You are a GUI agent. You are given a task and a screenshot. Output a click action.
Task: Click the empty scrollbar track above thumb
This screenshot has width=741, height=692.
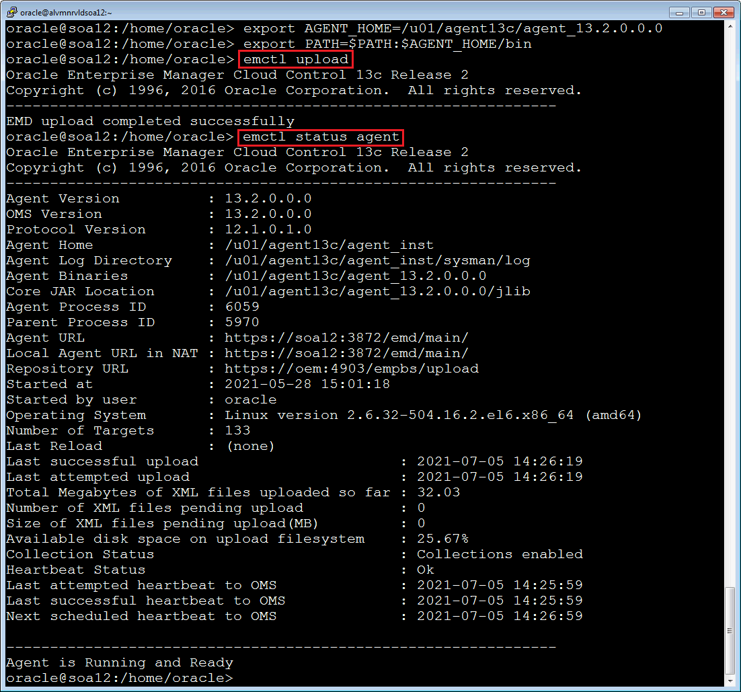[731, 303]
